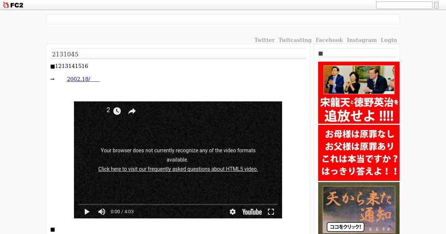Click the post title 2131045
The height and width of the screenshot is (234, 446).
65,54
